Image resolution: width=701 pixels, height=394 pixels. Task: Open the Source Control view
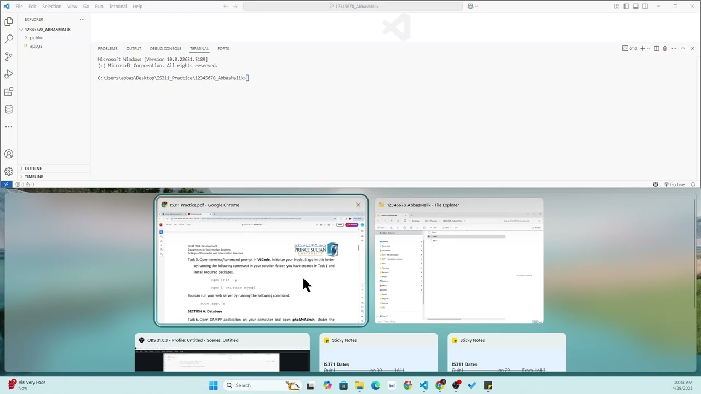click(x=9, y=56)
